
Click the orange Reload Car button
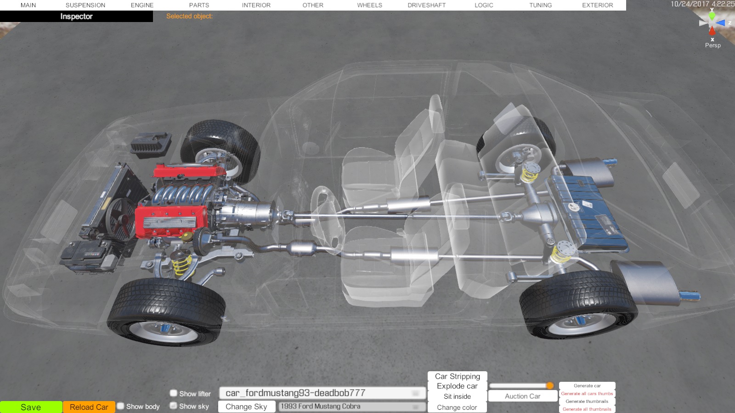coord(89,407)
